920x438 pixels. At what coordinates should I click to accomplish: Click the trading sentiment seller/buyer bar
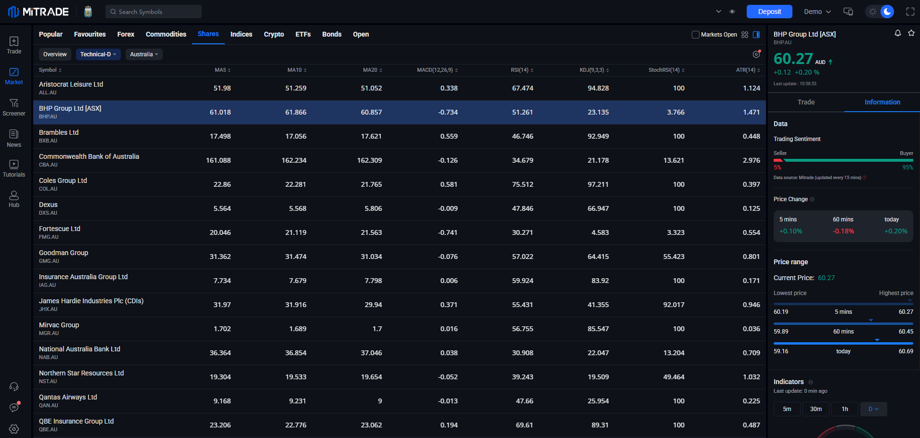coord(843,160)
